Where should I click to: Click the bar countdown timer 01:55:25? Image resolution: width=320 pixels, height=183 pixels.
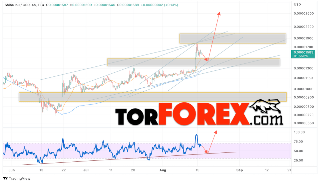[x=301, y=56]
